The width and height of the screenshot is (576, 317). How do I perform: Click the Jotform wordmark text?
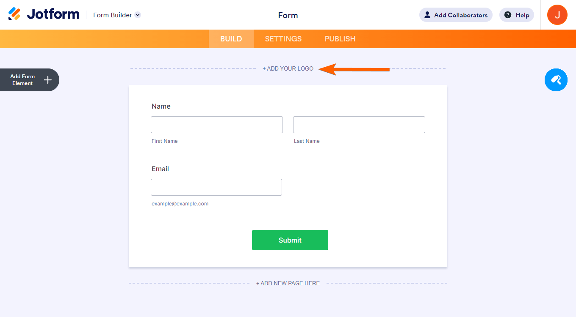click(53, 14)
